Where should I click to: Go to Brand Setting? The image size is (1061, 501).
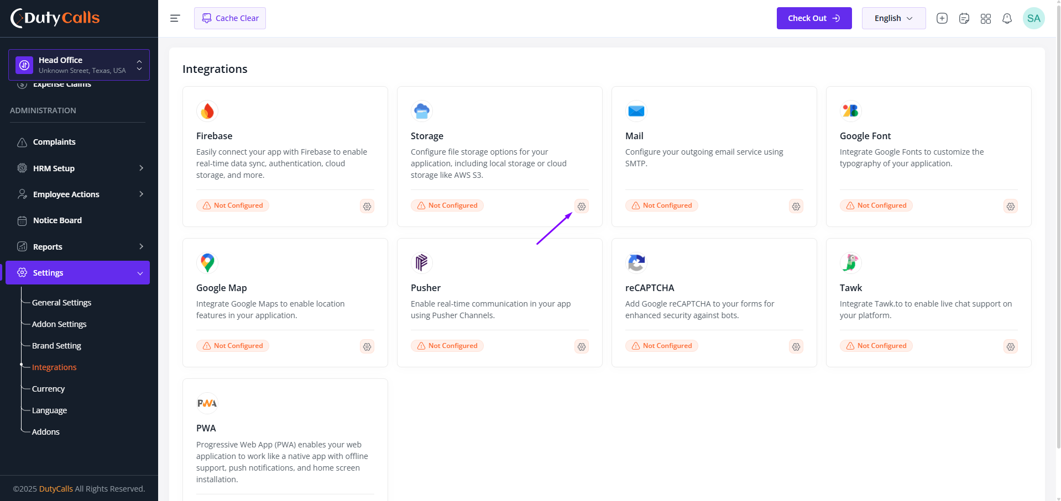point(56,346)
